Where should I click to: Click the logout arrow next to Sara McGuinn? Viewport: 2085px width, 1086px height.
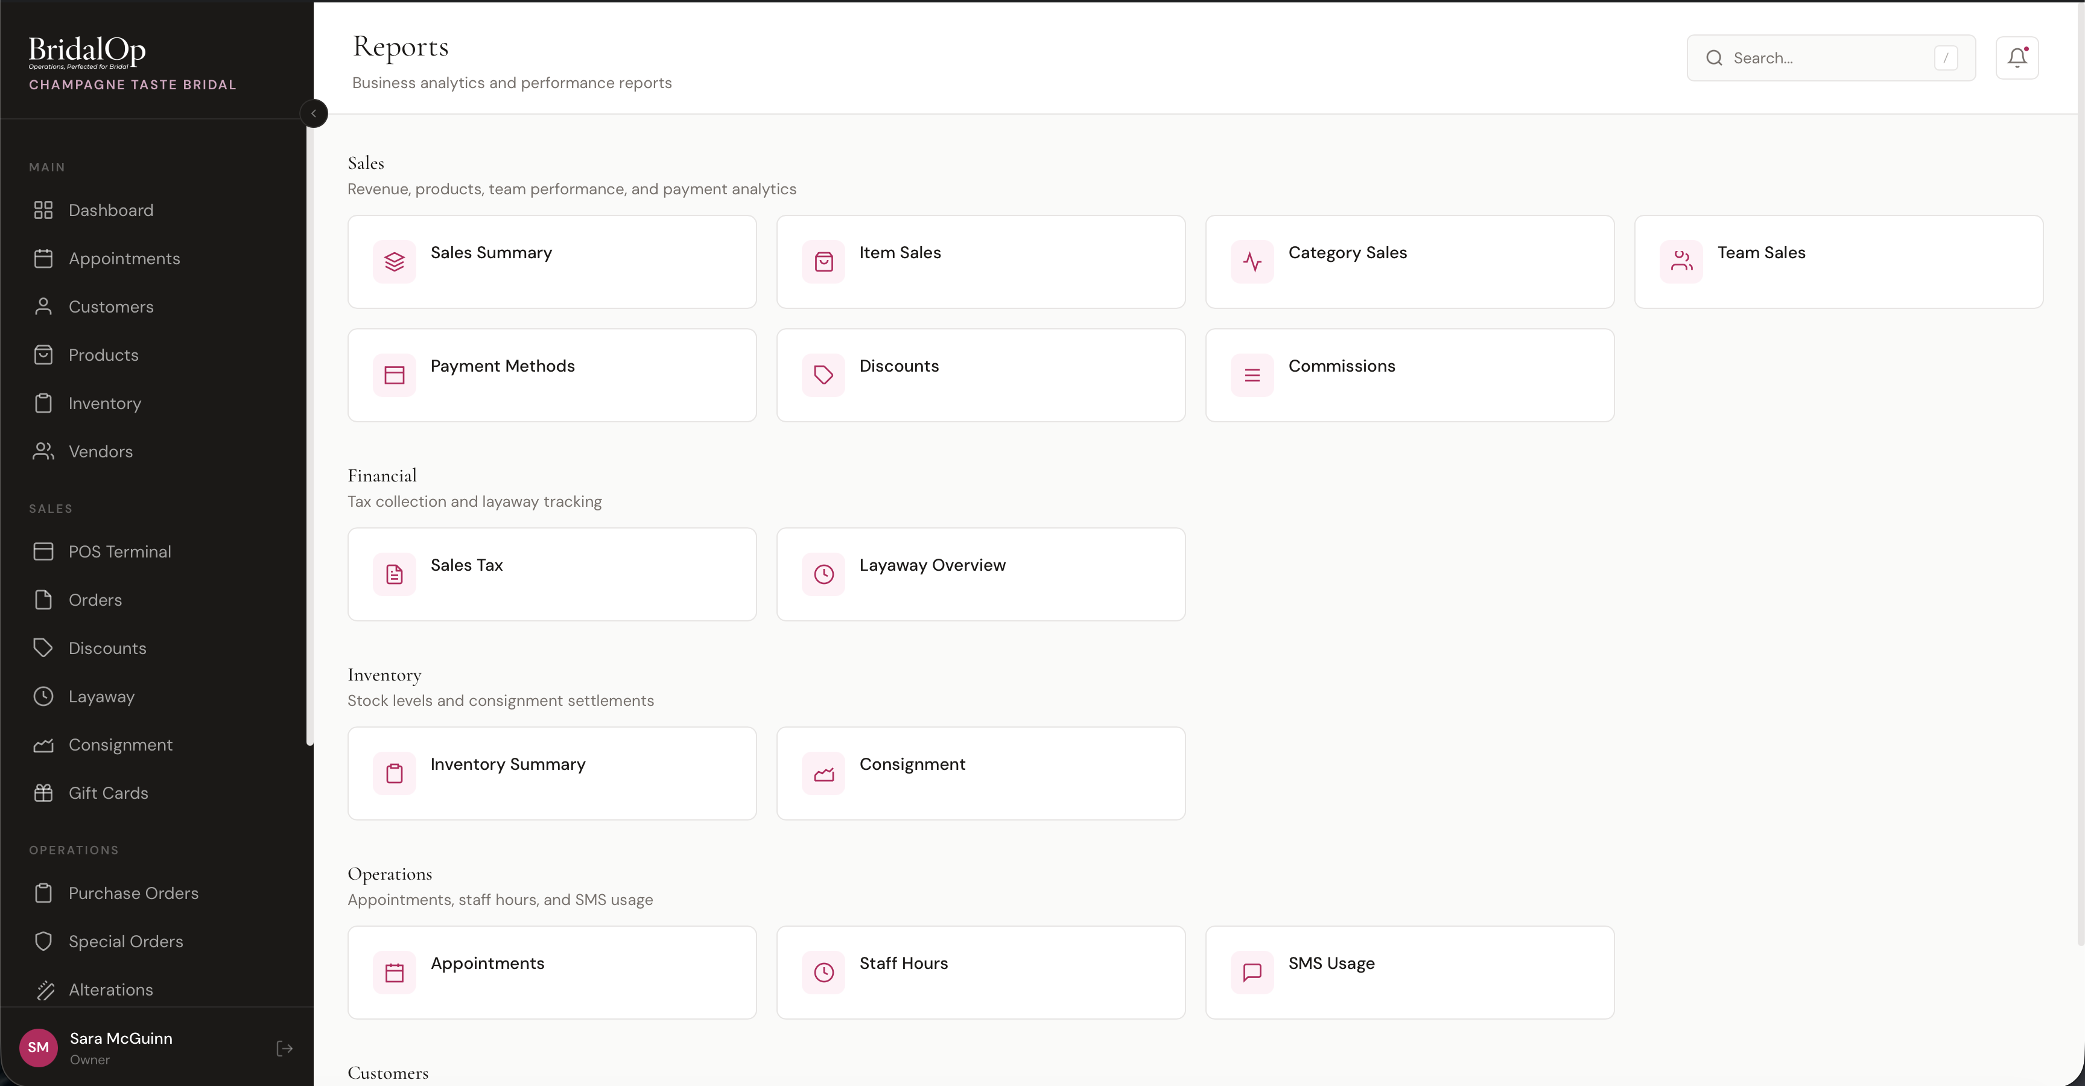pos(284,1048)
